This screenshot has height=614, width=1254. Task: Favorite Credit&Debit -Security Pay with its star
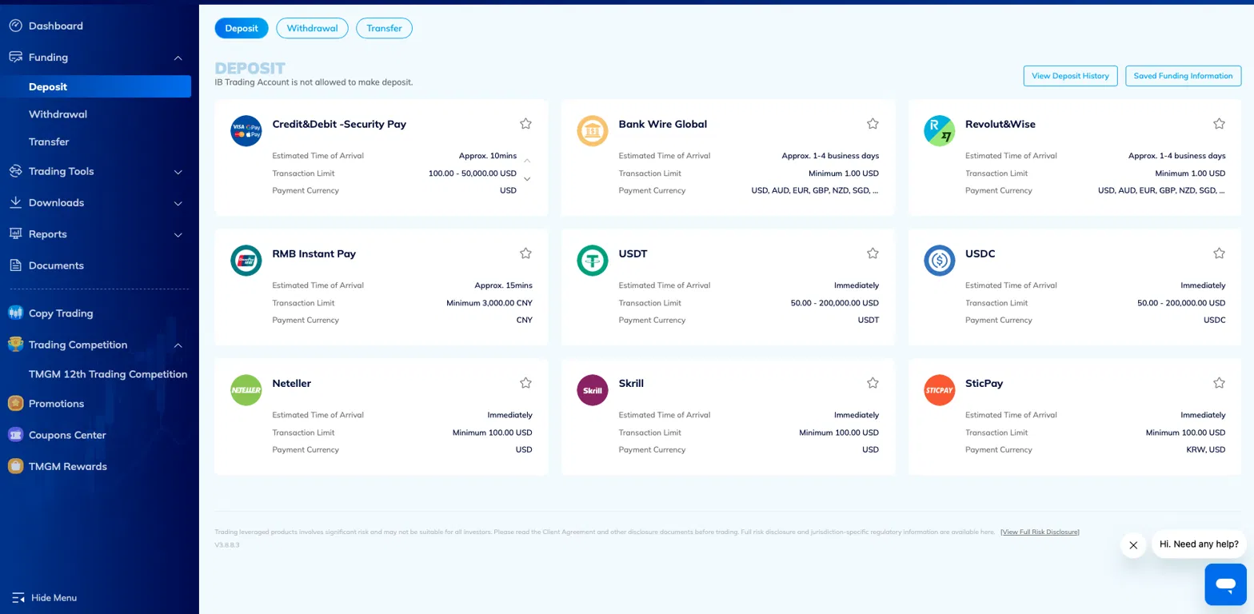click(x=525, y=124)
